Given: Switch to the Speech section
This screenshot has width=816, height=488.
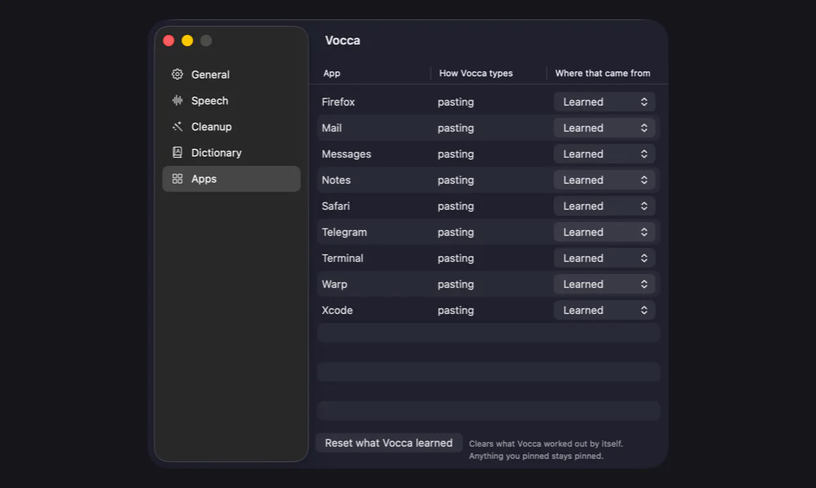Looking at the screenshot, I should click(x=231, y=101).
